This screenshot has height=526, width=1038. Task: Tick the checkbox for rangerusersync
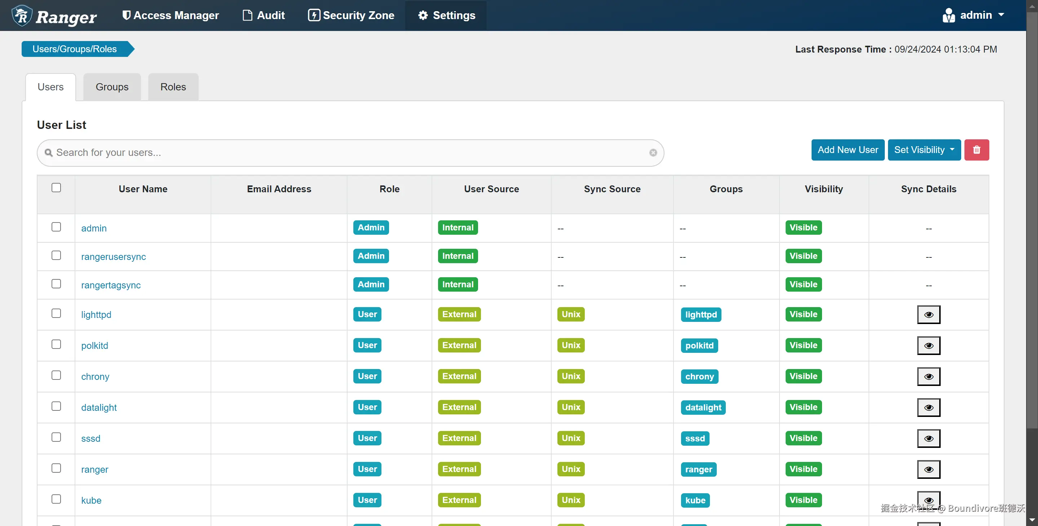click(x=56, y=256)
